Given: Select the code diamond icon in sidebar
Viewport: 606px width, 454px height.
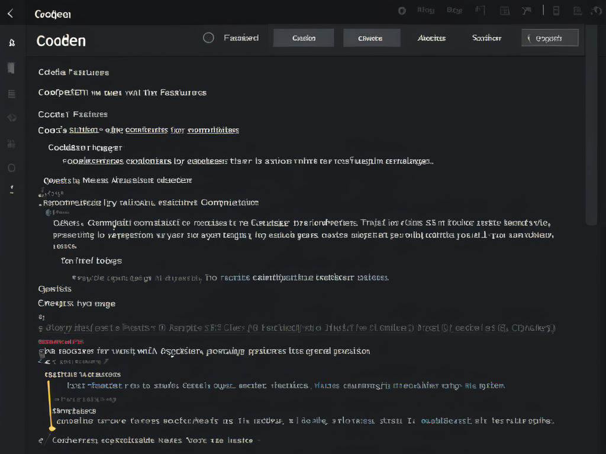Looking at the screenshot, I should (x=11, y=118).
